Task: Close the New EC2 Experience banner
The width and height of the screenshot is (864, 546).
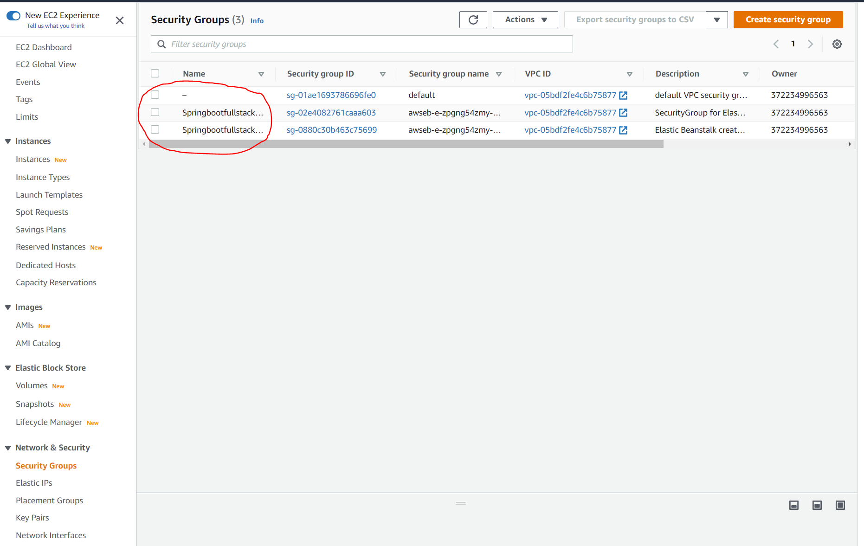Action: [x=120, y=20]
